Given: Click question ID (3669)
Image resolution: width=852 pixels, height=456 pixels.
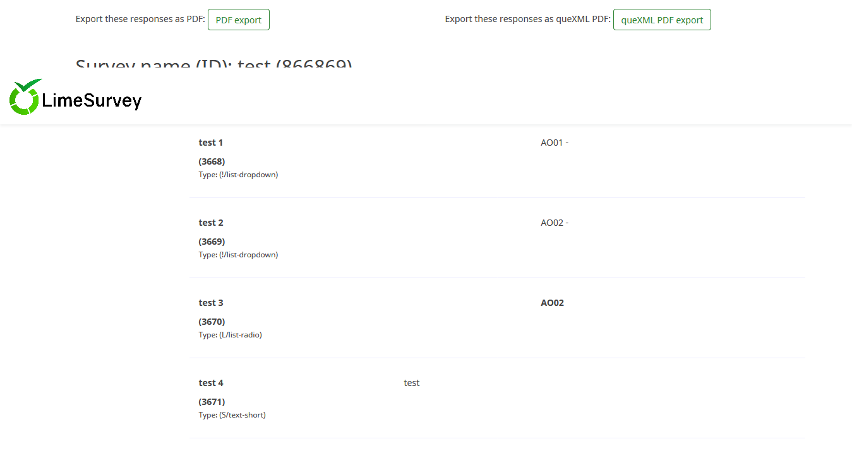Looking at the screenshot, I should coord(212,242).
